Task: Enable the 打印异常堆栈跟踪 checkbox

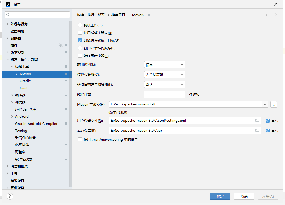Action: pyautogui.click(x=80, y=48)
